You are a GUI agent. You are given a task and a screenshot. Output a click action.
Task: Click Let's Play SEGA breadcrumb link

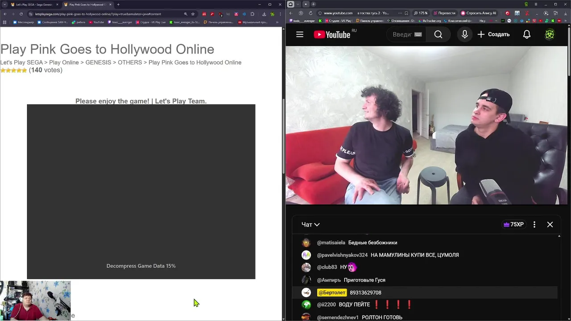[21, 62]
